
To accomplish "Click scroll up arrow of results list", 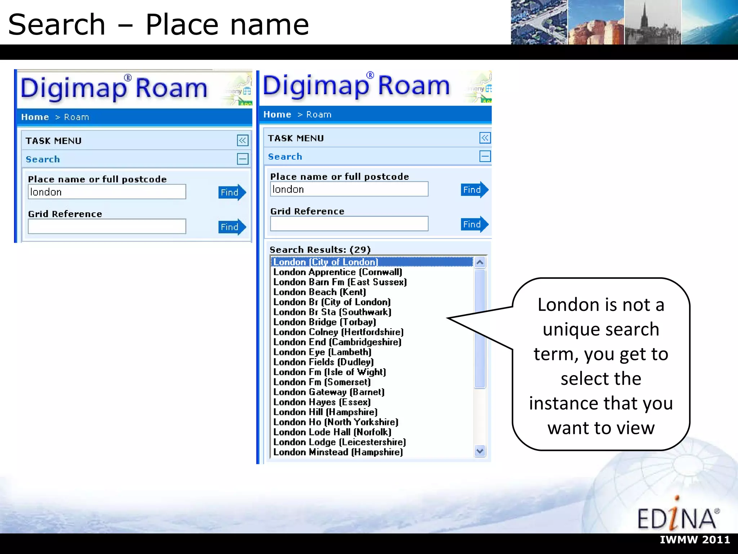I will coord(480,263).
